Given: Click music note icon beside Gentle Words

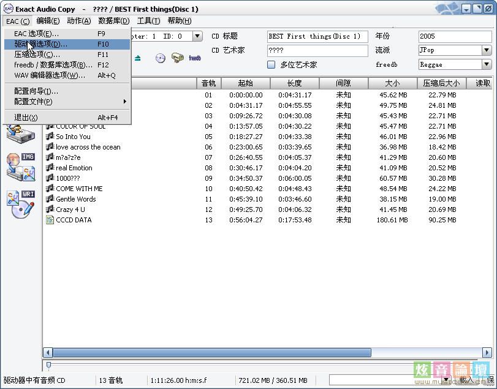Looking at the screenshot, I should click(x=50, y=199).
